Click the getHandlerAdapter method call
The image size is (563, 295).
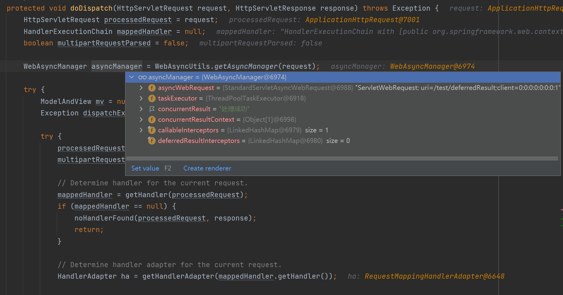(178, 276)
